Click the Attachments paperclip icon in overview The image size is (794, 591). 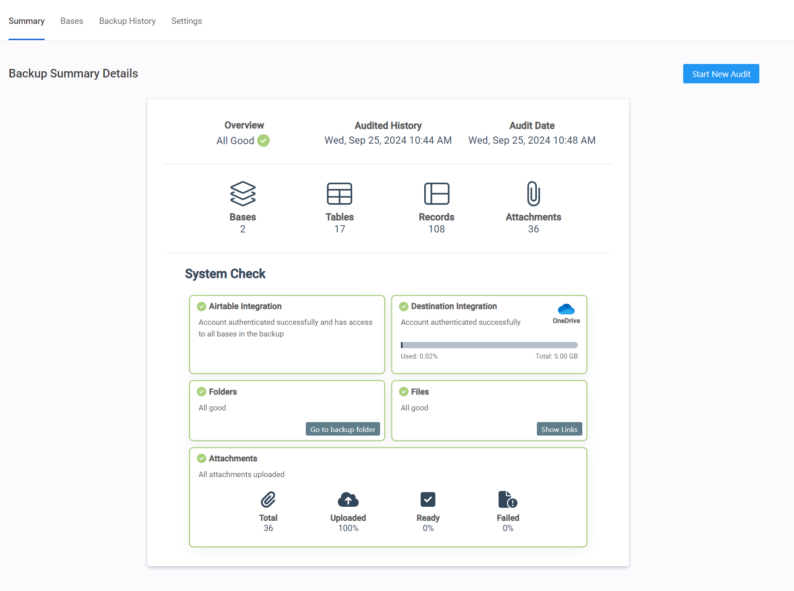(x=533, y=194)
